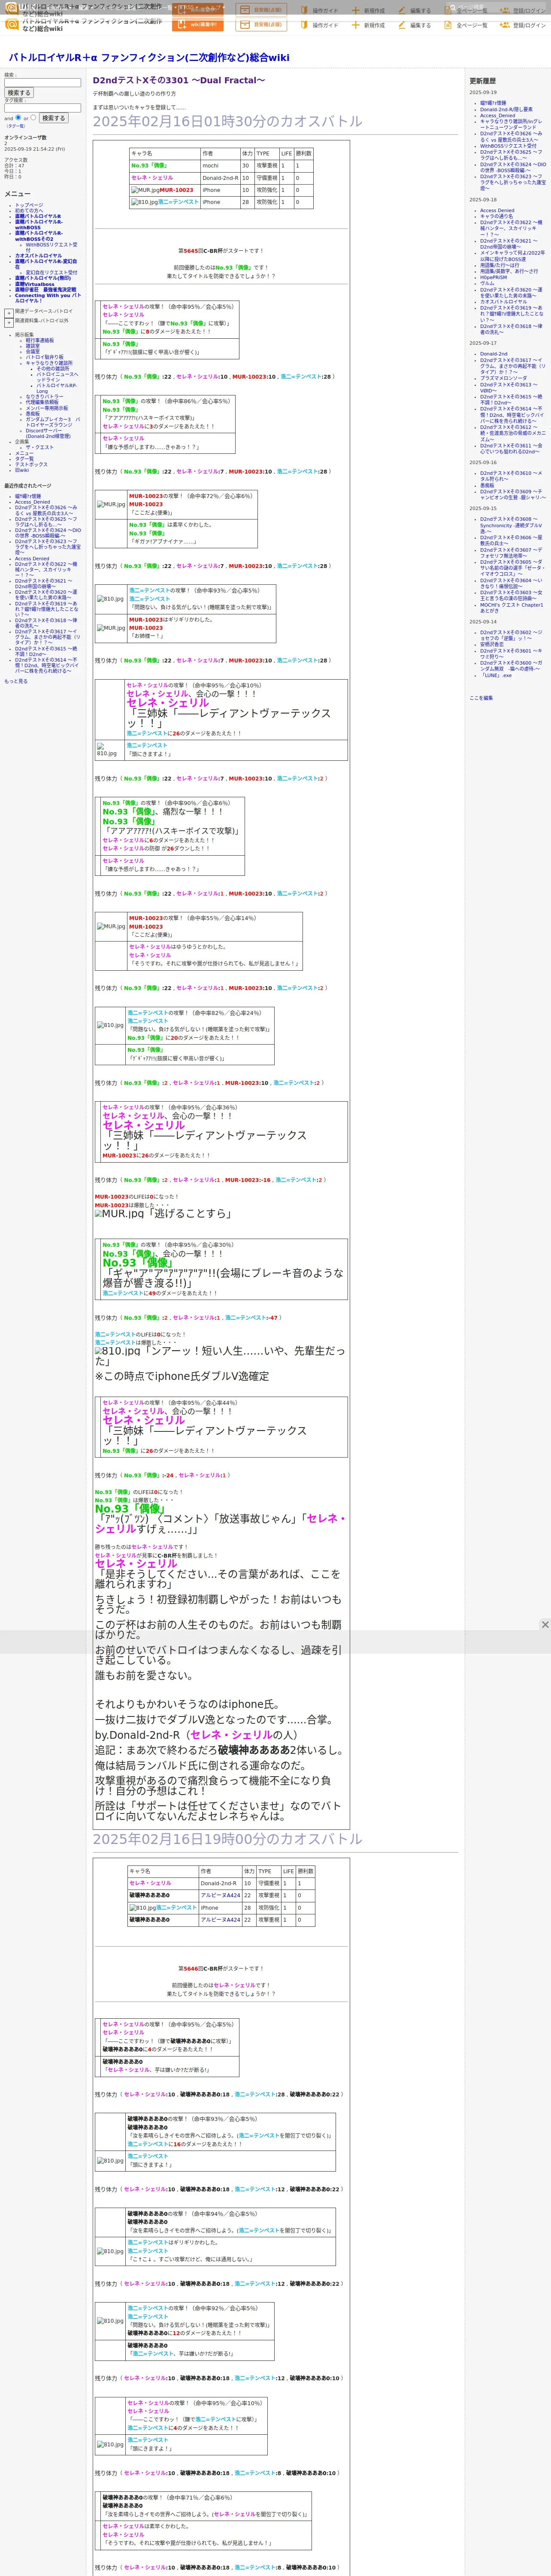
Task: Click the タグ検索 input field
Action: coord(42,108)
